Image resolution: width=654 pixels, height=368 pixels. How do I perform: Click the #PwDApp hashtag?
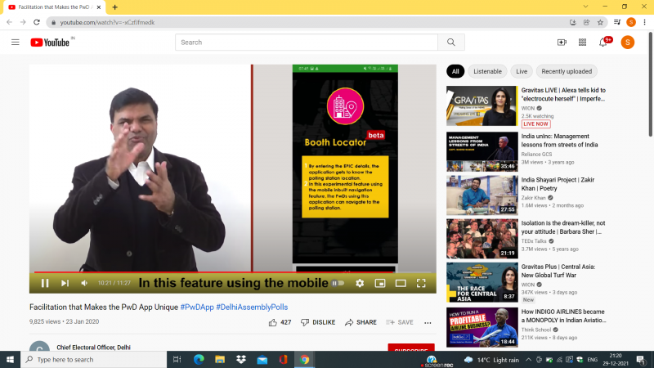197,307
